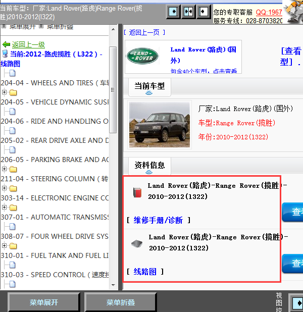Click the page icon above 204-06 RIDE AND HANDLING
The width and height of the screenshot is (303, 312).
coord(13,112)
